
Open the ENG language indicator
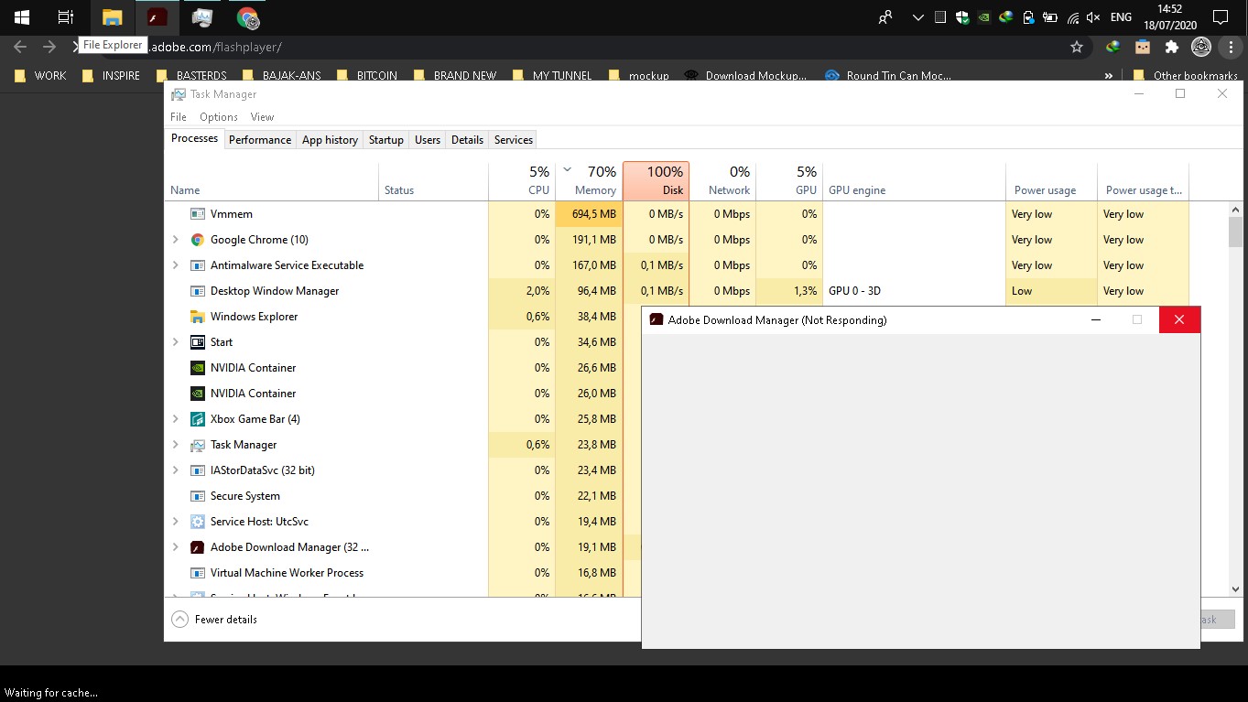tap(1121, 17)
